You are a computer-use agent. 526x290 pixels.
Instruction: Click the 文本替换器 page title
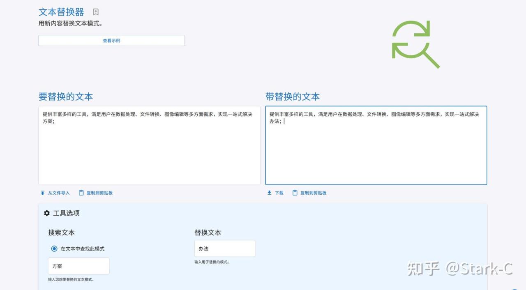[x=61, y=12]
